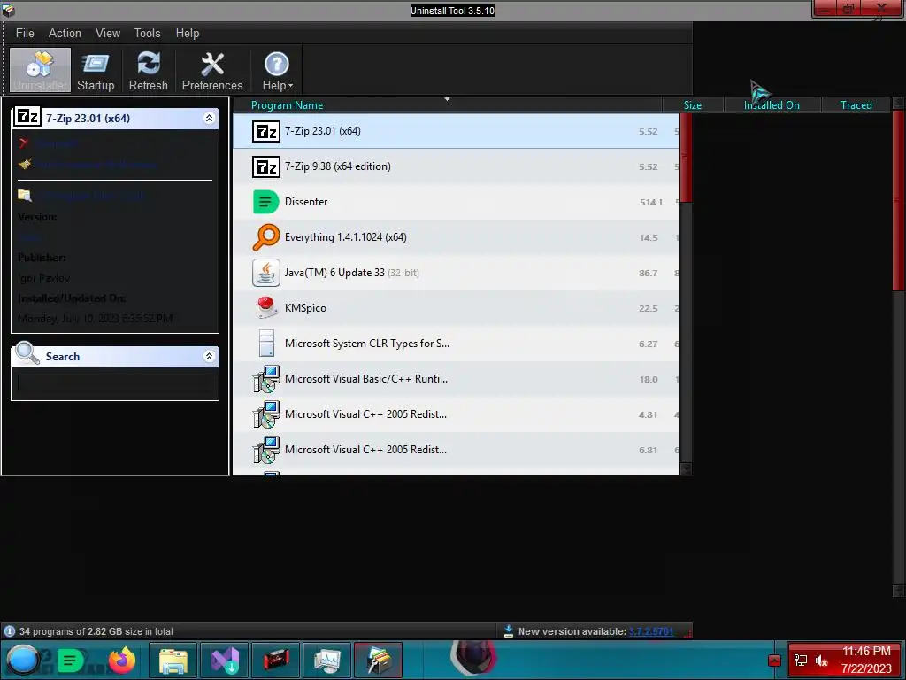This screenshot has height=680, width=906.
Task: Open the monitor utility taskbar icon
Action: [x=327, y=660]
